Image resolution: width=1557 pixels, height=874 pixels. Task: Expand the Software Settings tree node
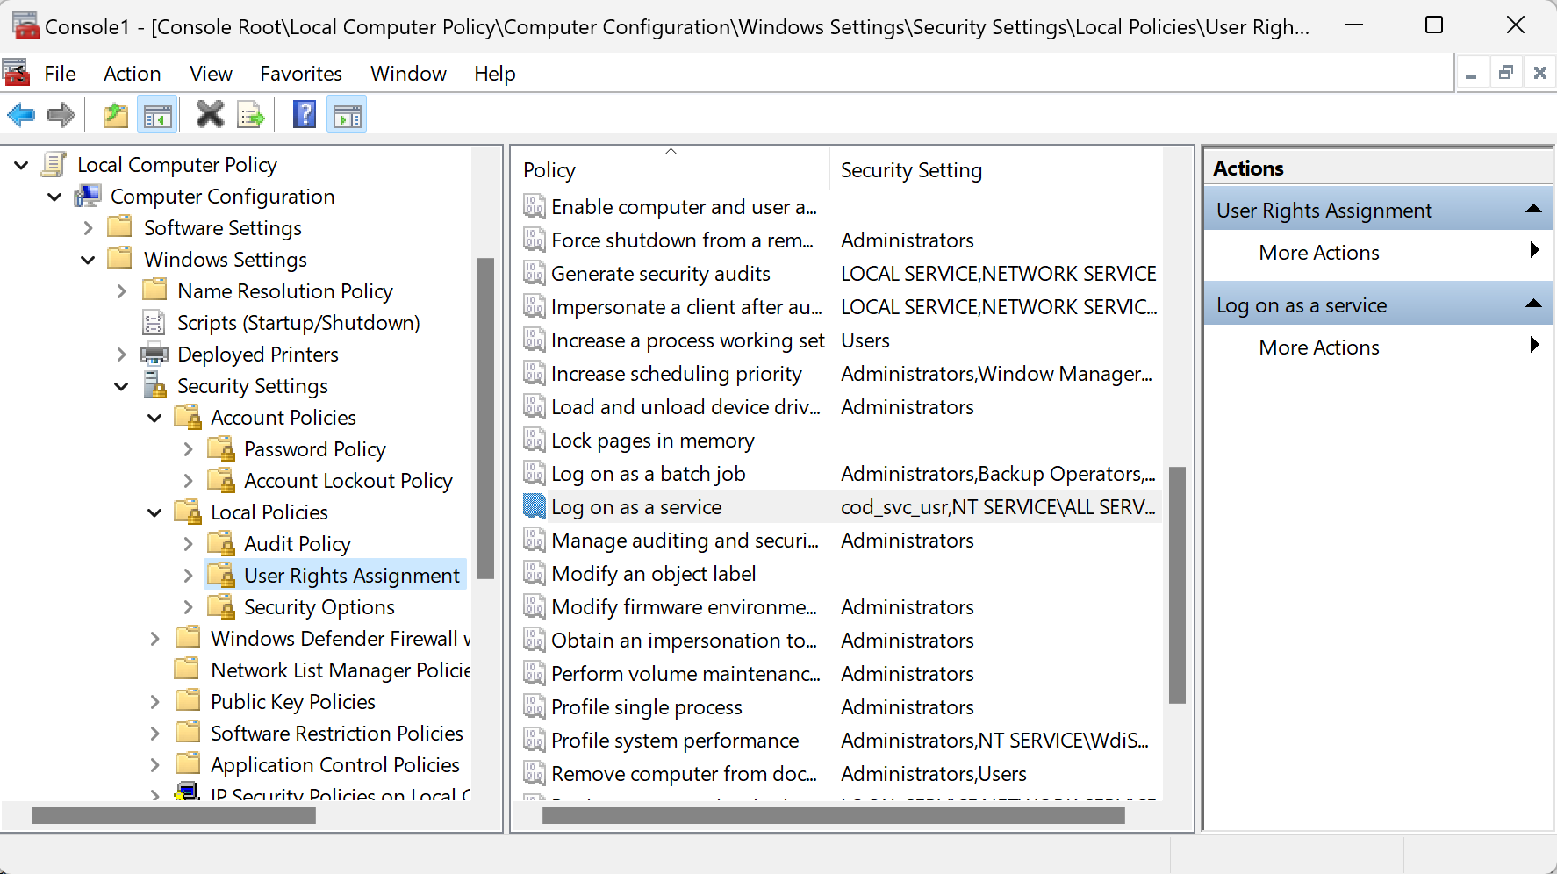pos(88,228)
